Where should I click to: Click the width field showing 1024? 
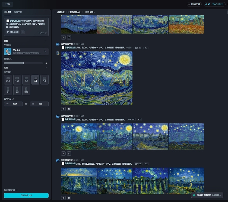click(x=13, y=104)
